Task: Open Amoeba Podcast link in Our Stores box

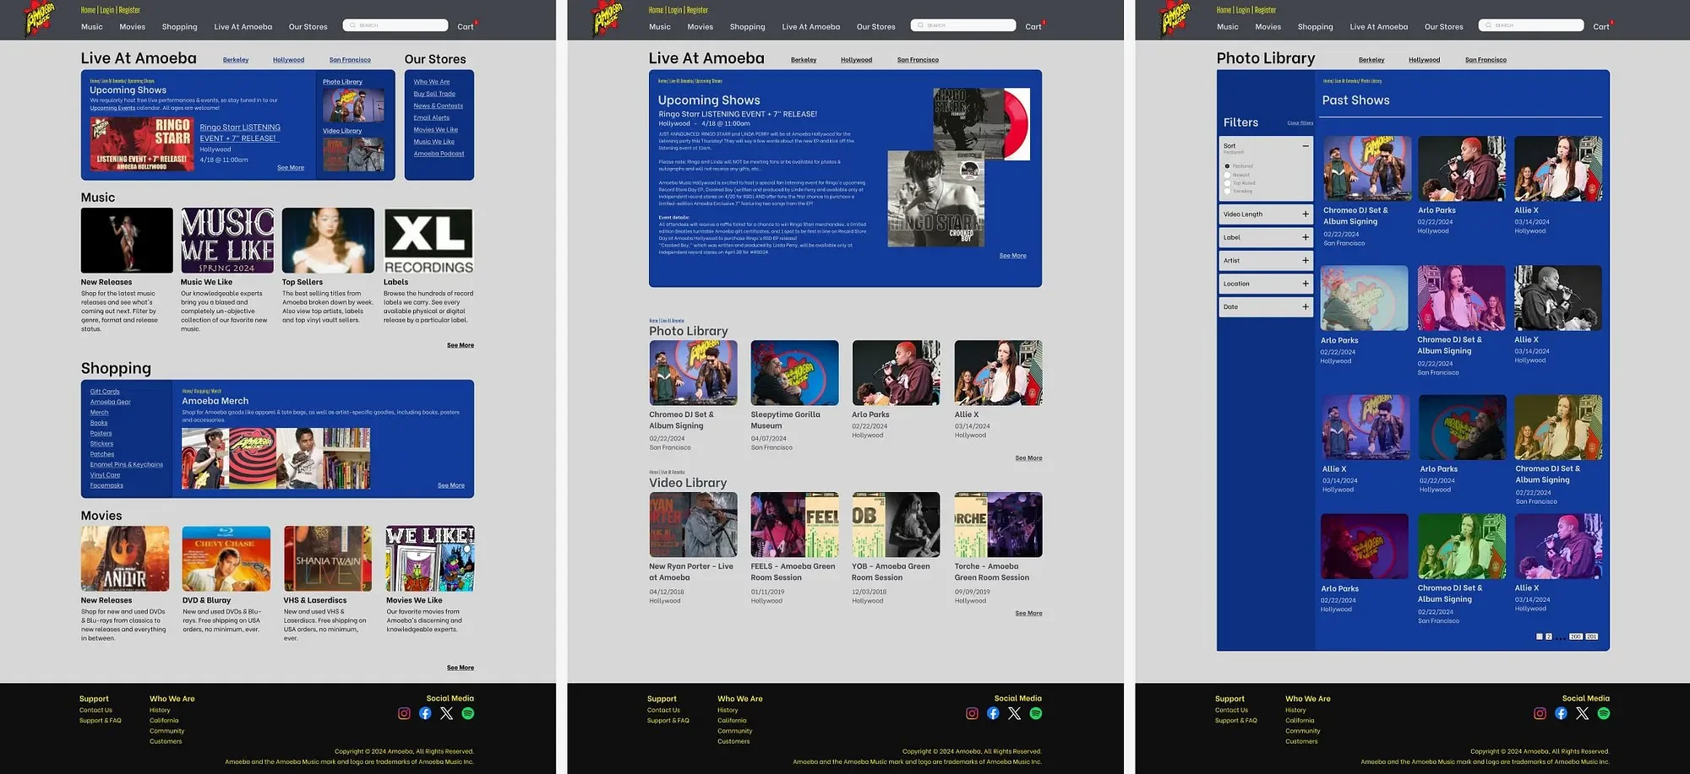Action: pos(439,154)
